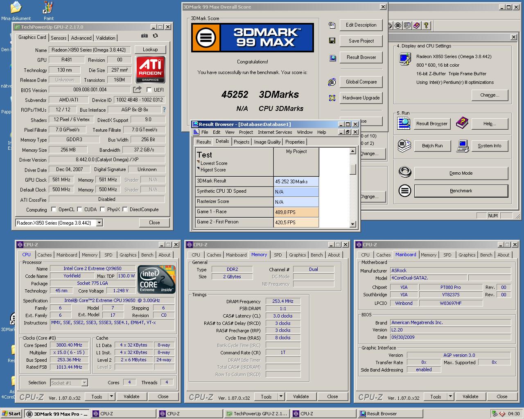This screenshot has width=524, height=419.
Task: Click the Benchmark button in 3DMark
Action: (x=461, y=191)
